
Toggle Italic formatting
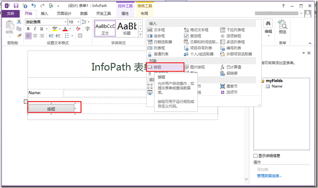point(35,29)
